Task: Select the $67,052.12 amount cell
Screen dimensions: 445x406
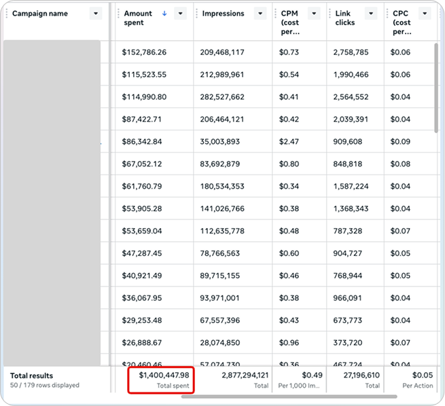Action: 142,164
